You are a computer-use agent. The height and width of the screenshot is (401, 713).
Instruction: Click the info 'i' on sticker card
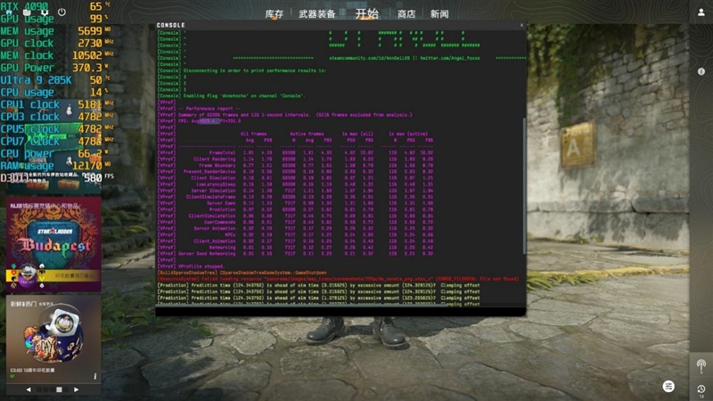pyautogui.click(x=95, y=376)
